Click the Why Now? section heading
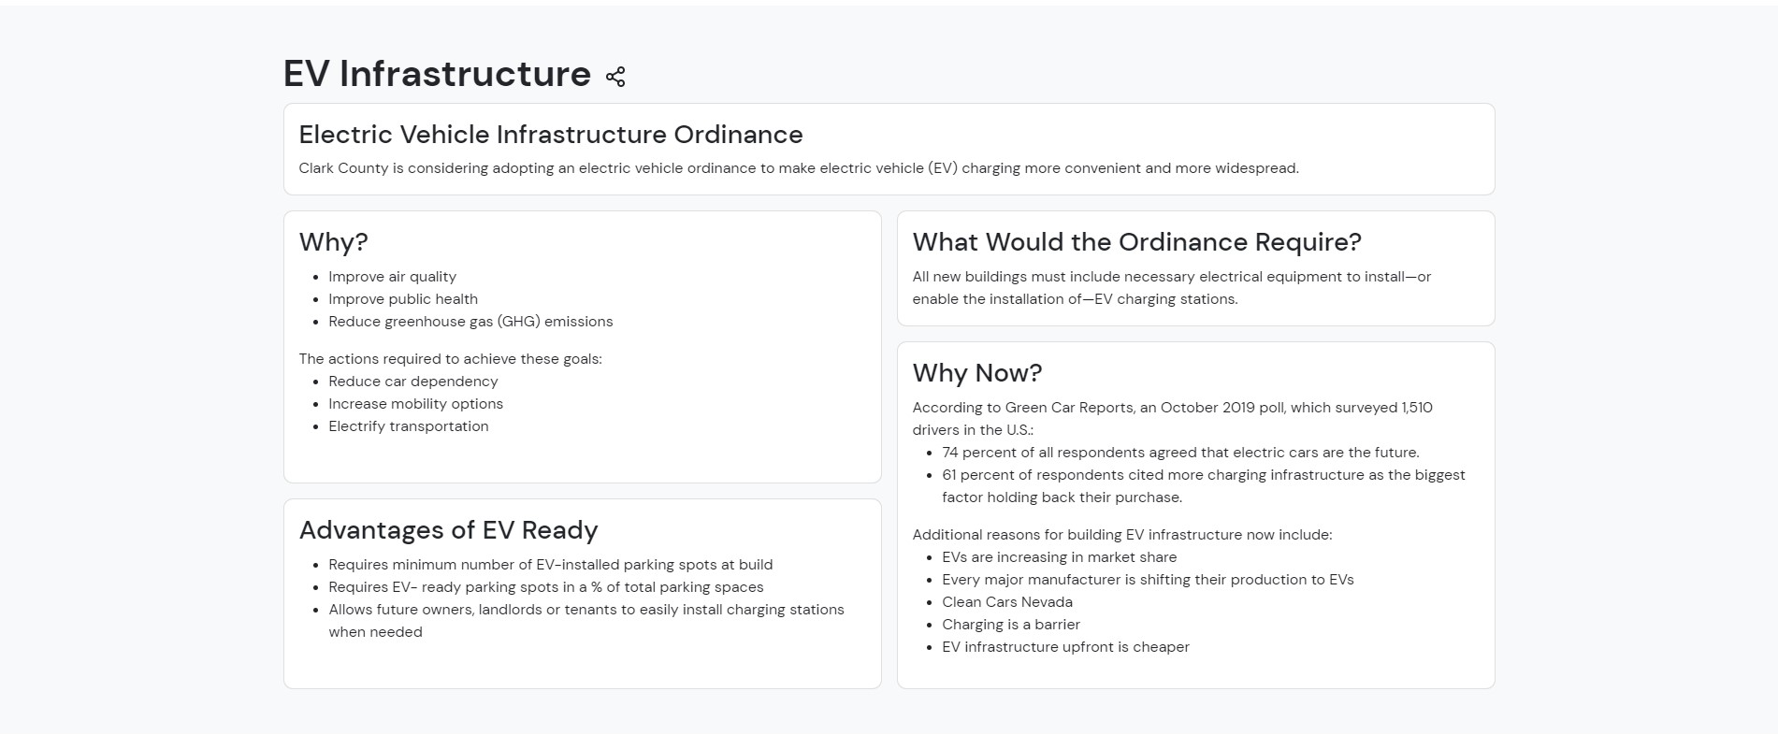The height and width of the screenshot is (735, 1778). pos(976,373)
